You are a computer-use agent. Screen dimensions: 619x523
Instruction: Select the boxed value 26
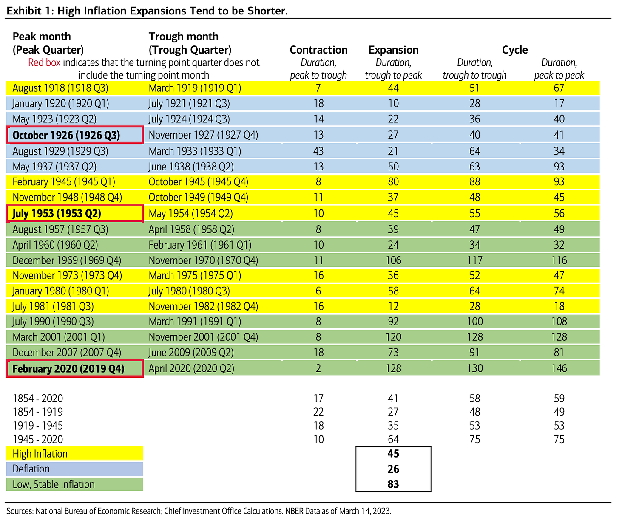(393, 469)
